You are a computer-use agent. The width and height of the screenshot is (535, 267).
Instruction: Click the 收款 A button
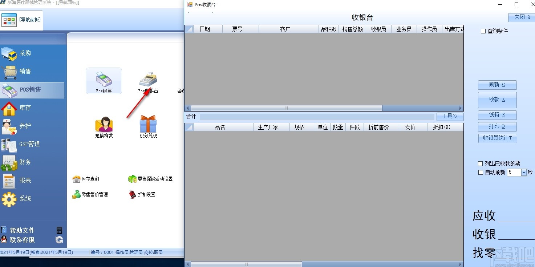tap(497, 100)
